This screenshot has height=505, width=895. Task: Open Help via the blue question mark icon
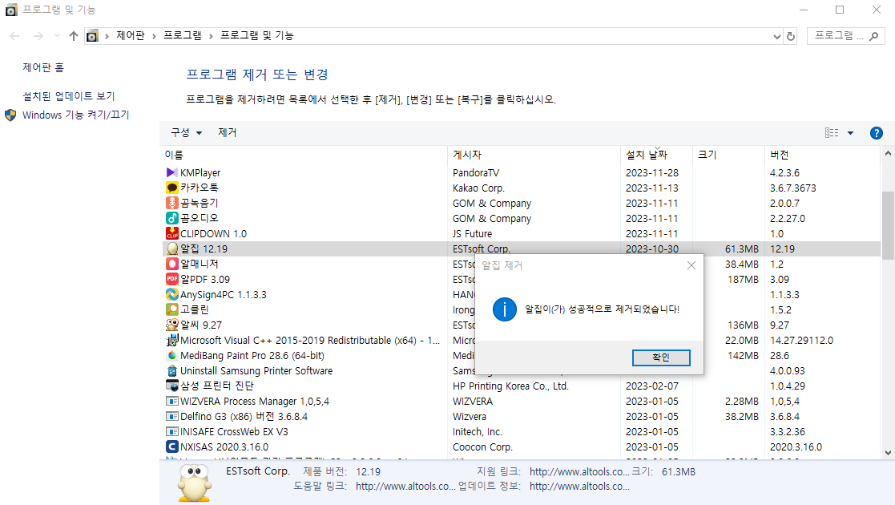(876, 132)
